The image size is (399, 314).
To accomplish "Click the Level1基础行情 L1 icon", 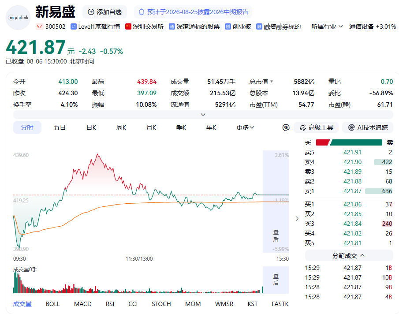I will click(74, 27).
